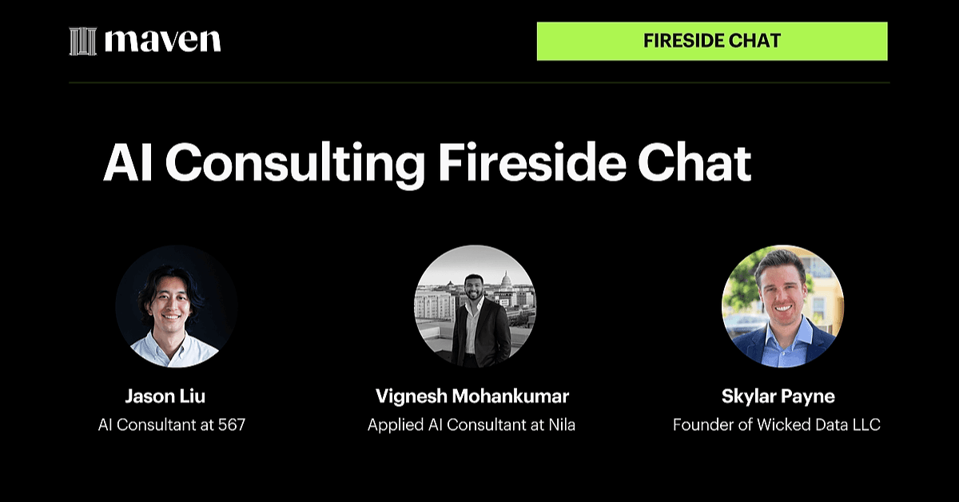Select the Founder of Wicked Data LLC subtitle

click(x=777, y=424)
